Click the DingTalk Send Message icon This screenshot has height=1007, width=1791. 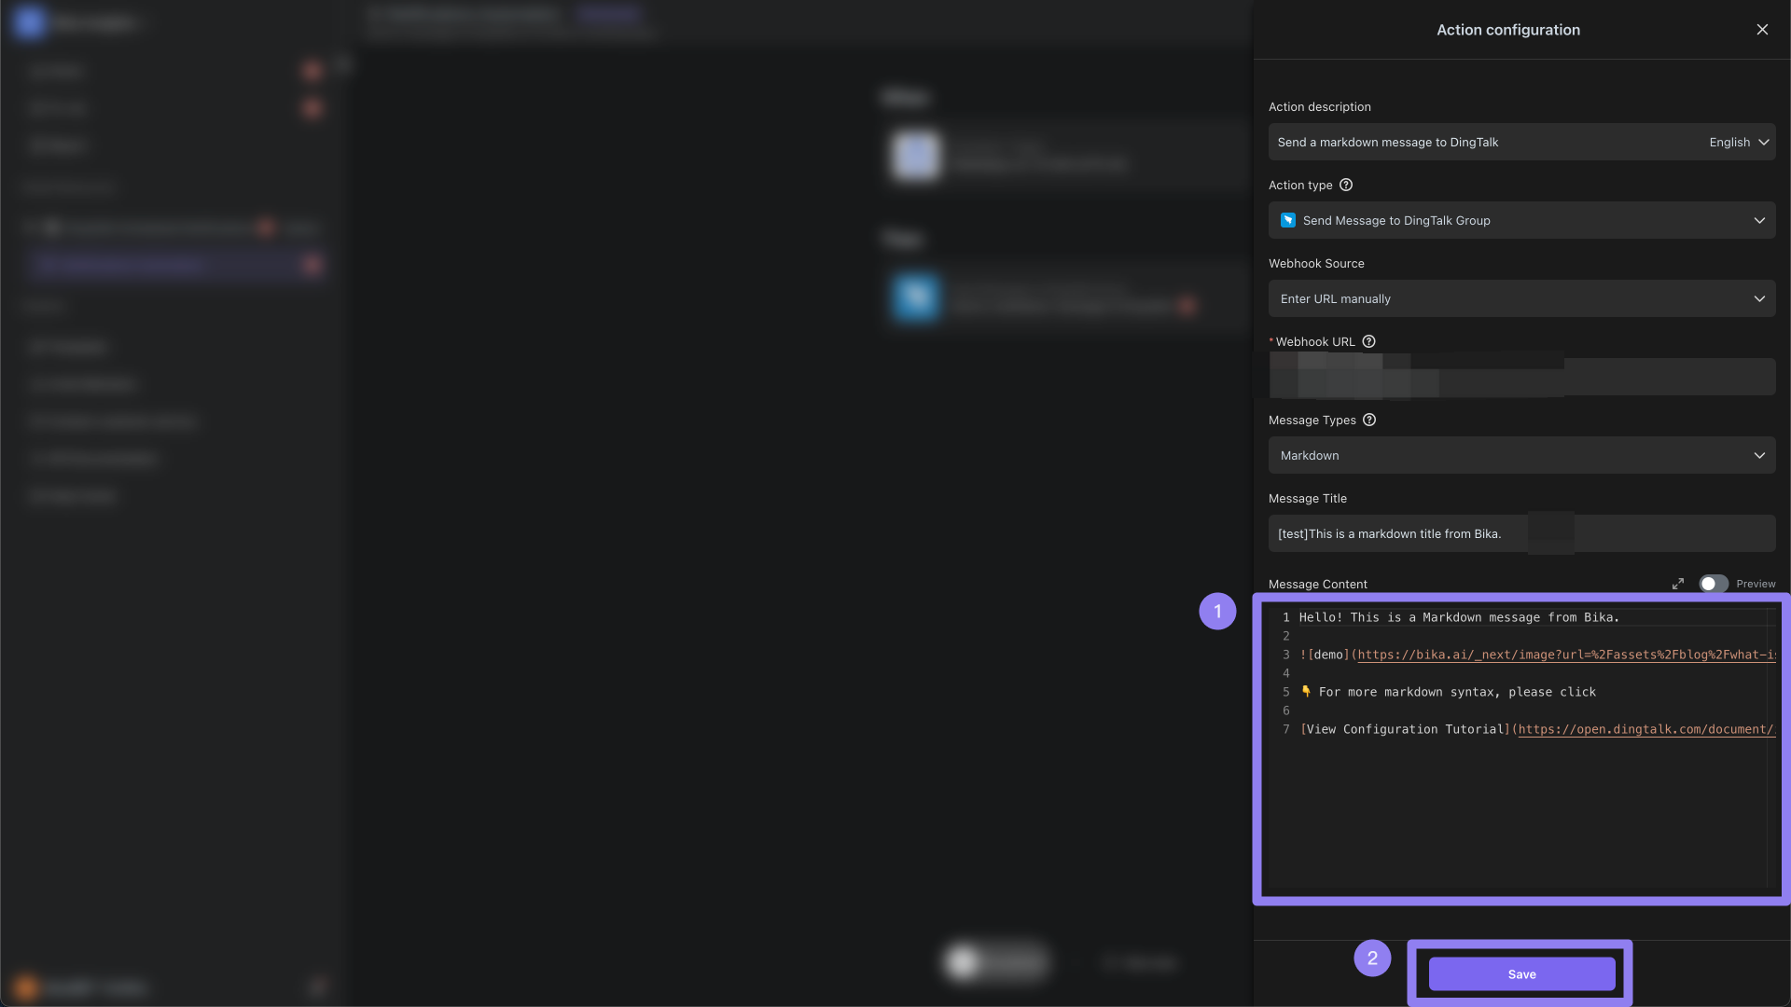1289,220
